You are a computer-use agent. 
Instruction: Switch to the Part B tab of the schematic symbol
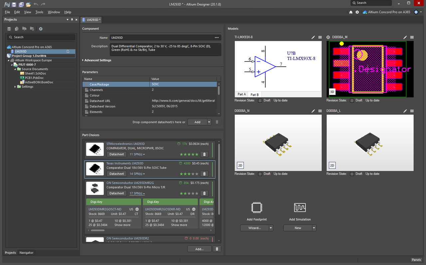[254, 94]
